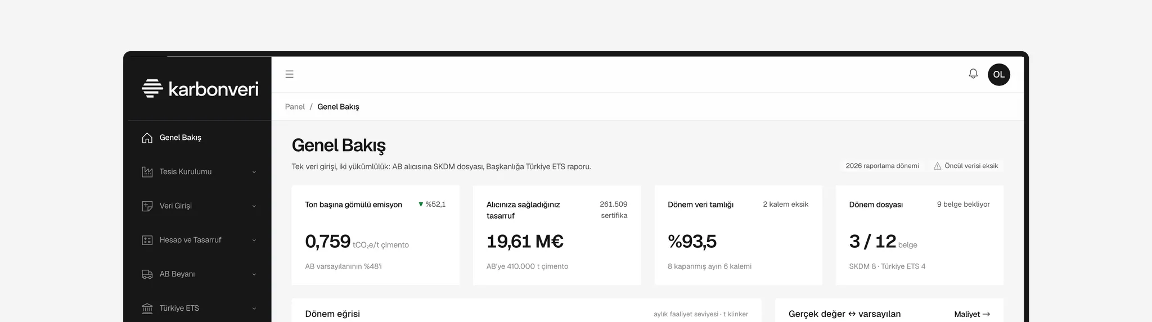This screenshot has width=1152, height=322.
Task: Click the warning triangle in Öncül verisi eksik
Action: coord(937,166)
